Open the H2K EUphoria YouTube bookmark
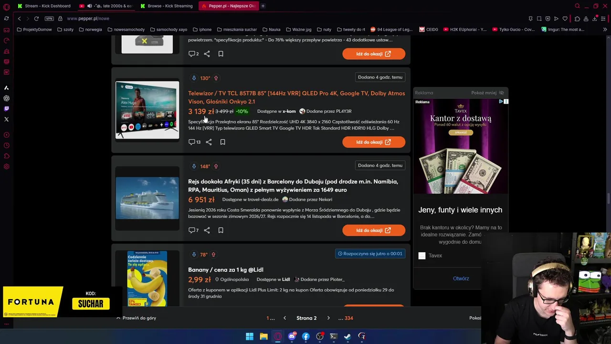The image size is (611, 344). pyautogui.click(x=465, y=29)
